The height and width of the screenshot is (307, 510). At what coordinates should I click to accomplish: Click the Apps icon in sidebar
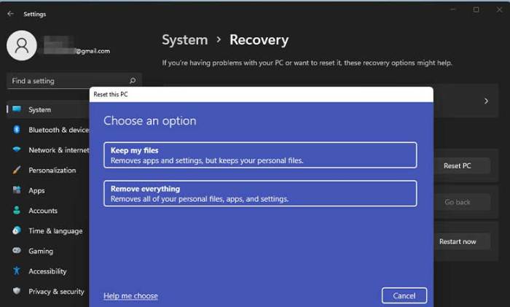(x=17, y=190)
